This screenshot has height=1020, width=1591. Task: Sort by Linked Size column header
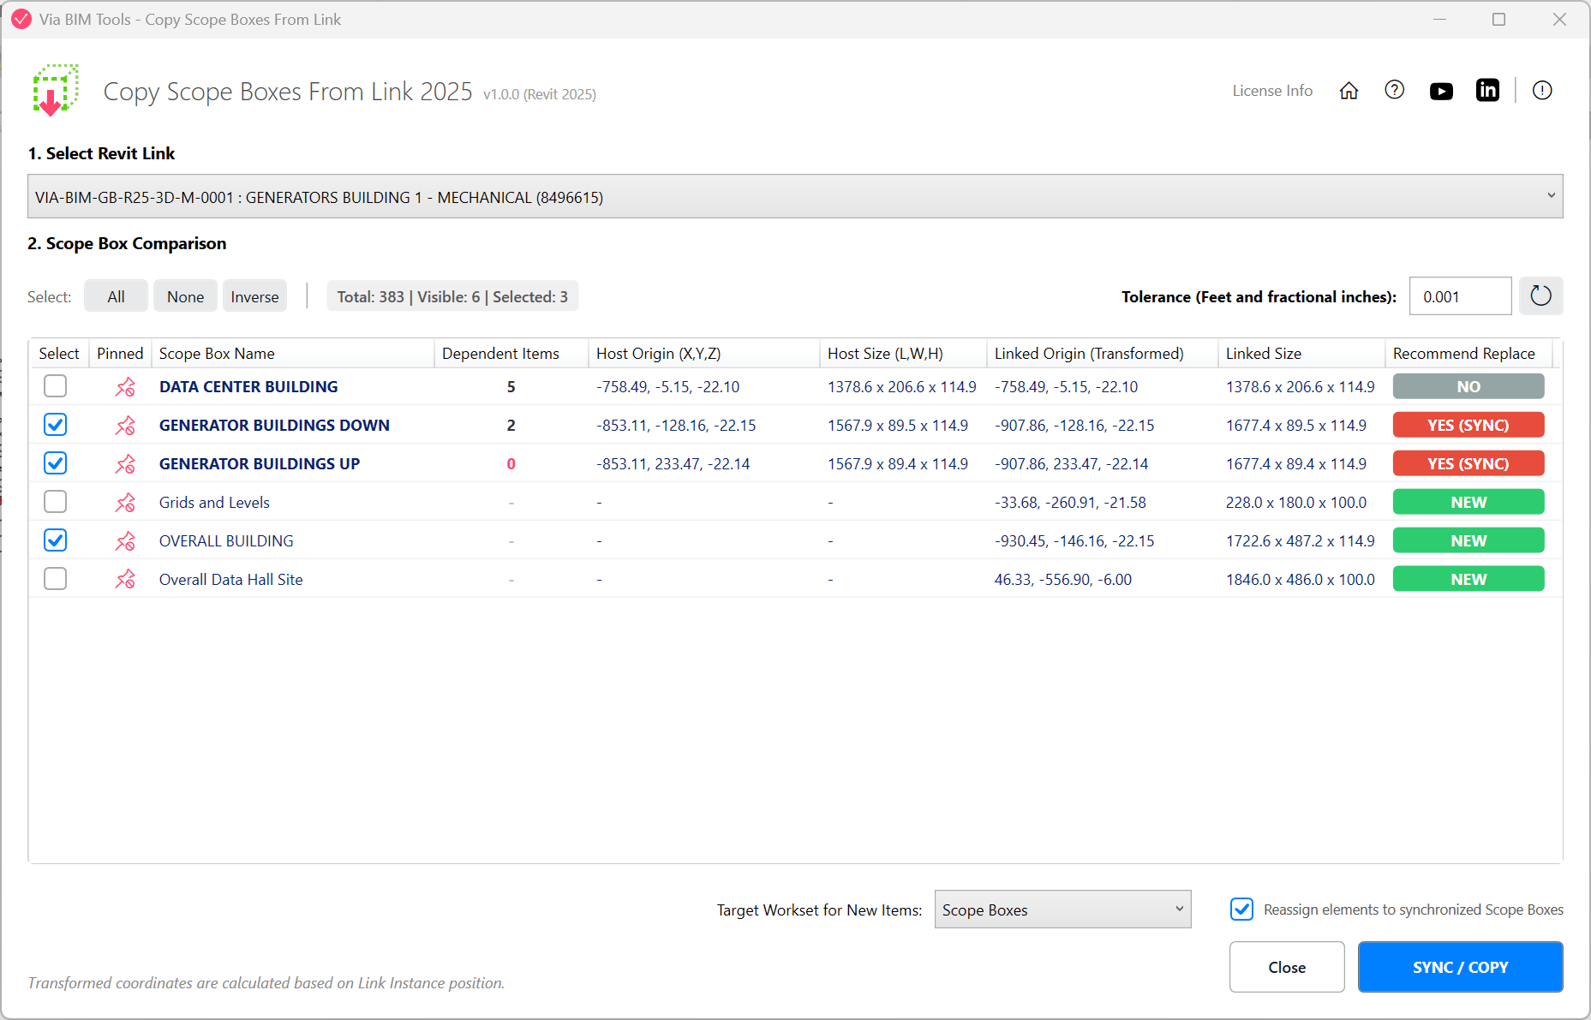point(1302,354)
